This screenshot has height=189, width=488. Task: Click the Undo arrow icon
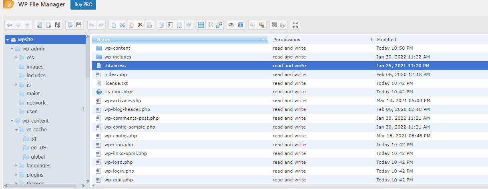point(91,25)
